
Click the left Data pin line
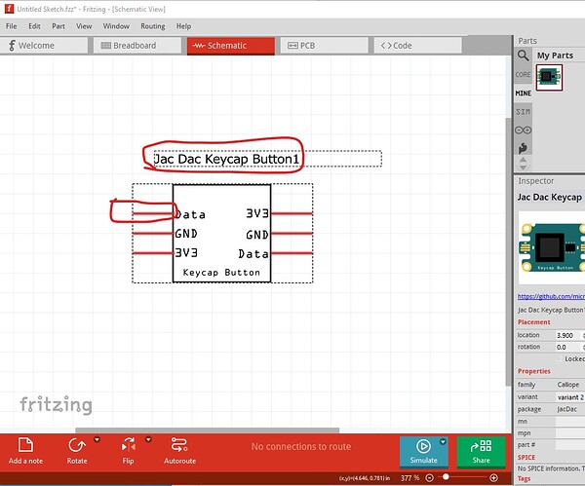[x=153, y=213]
